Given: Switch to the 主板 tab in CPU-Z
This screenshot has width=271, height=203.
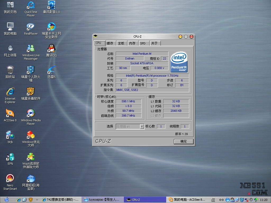Looking at the screenshot, I should point(121,43).
